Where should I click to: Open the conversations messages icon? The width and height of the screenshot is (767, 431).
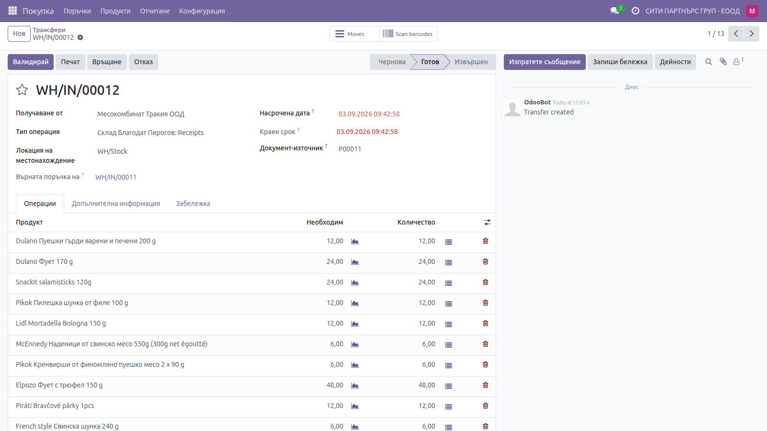tap(615, 11)
